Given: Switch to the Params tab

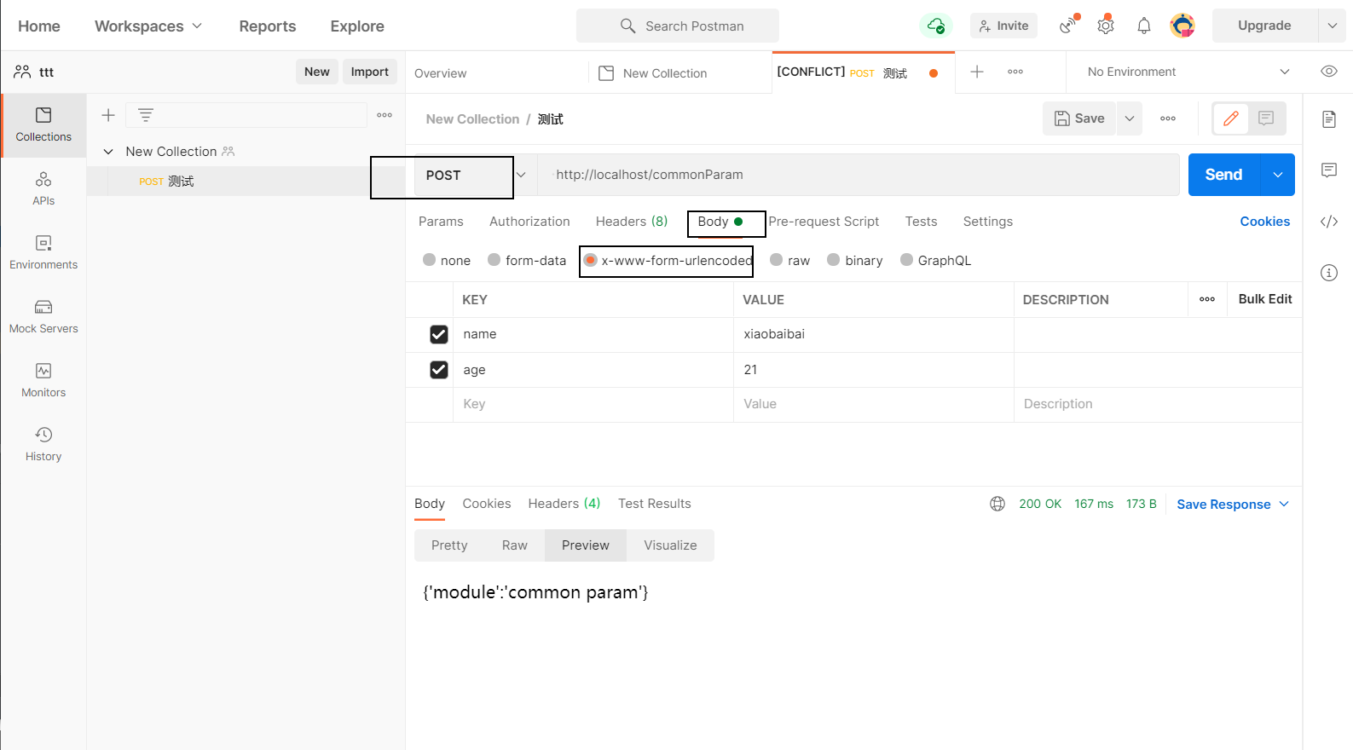Looking at the screenshot, I should (441, 222).
